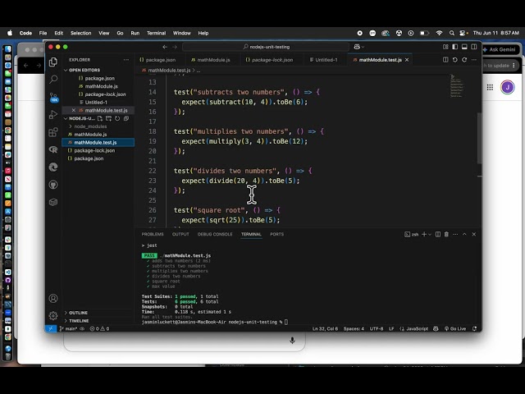Open the Search view in the activity bar
The image size is (525, 394).
(53, 80)
